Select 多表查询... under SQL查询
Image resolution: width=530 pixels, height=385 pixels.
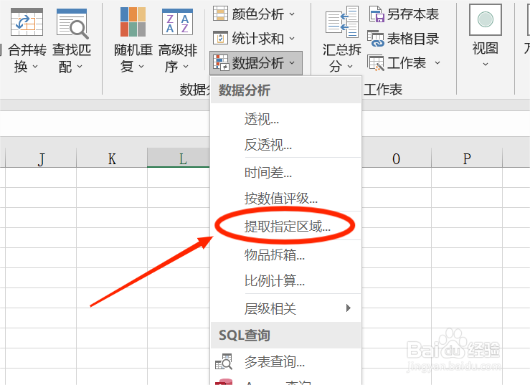286,361
